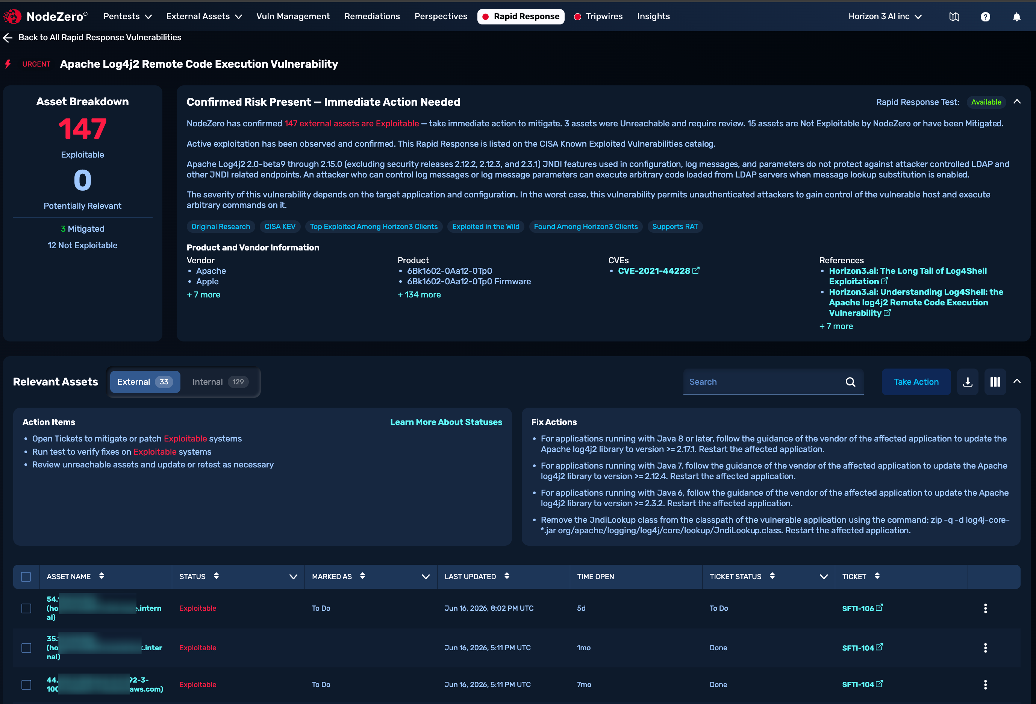Select all assets header checkbox

[x=26, y=577]
